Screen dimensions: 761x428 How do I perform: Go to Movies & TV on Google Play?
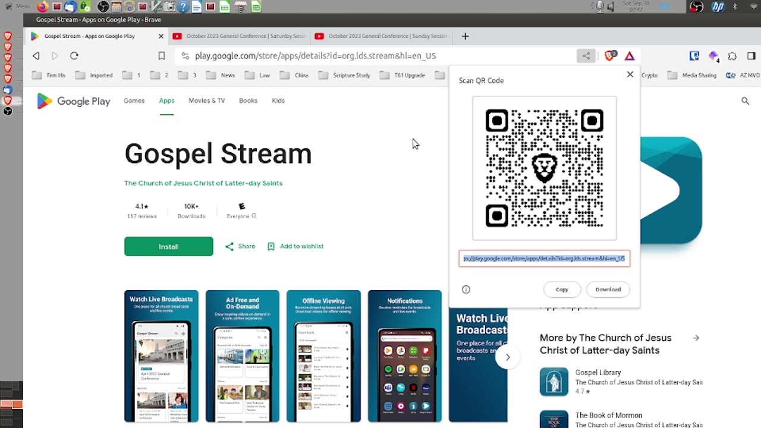(x=207, y=100)
